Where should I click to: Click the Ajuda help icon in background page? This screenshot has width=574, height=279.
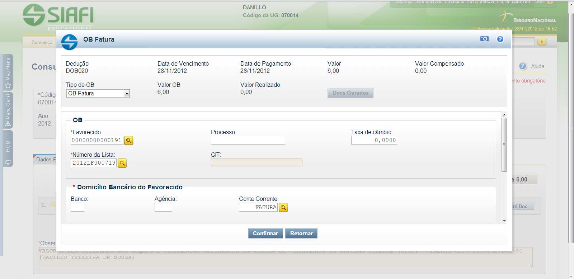tap(523, 66)
